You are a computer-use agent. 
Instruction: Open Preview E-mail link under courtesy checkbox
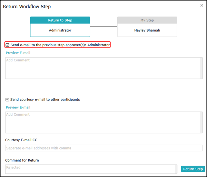[18, 107]
